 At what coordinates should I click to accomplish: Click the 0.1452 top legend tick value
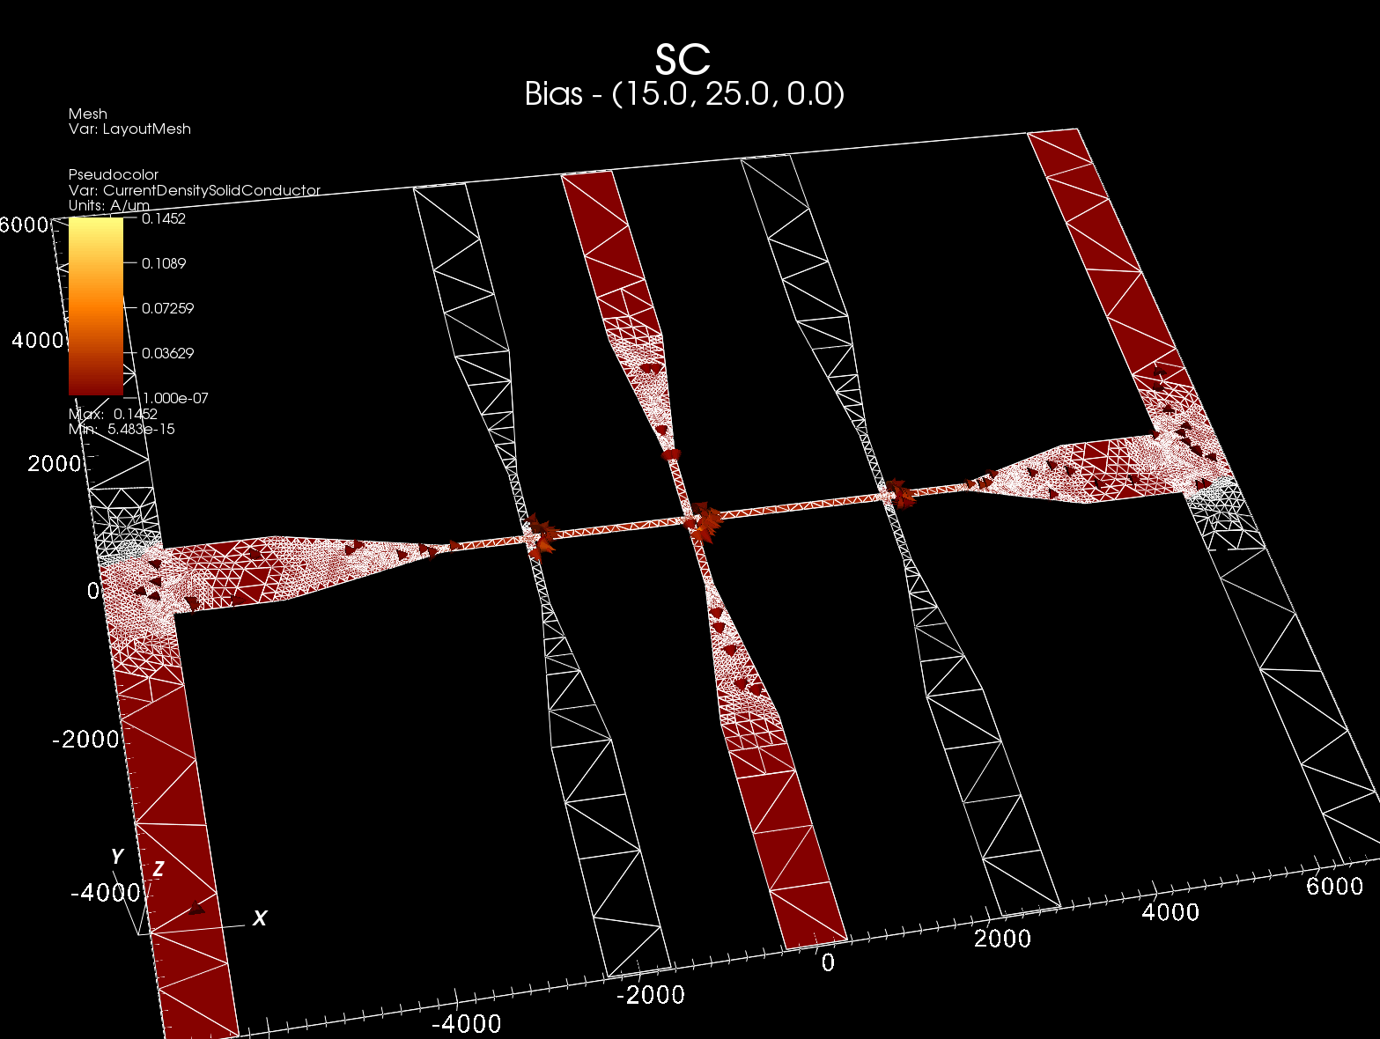click(x=164, y=218)
